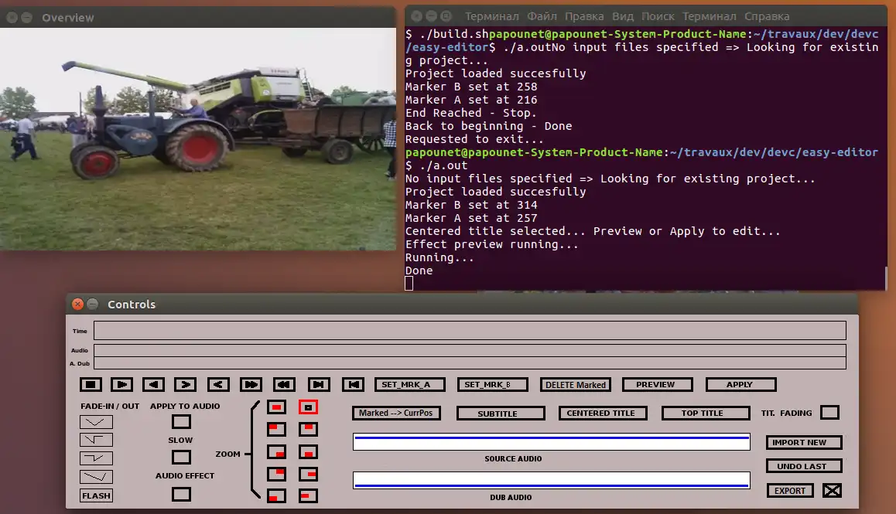Click the rewind double-arrow icon
Viewport: 896px width, 514px height.
284,384
